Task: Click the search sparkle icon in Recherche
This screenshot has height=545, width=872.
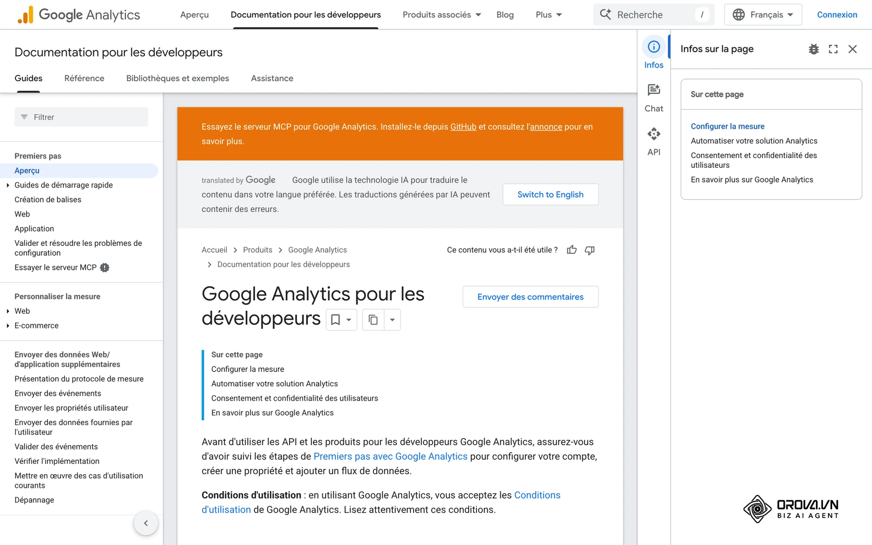Action: [x=605, y=14]
